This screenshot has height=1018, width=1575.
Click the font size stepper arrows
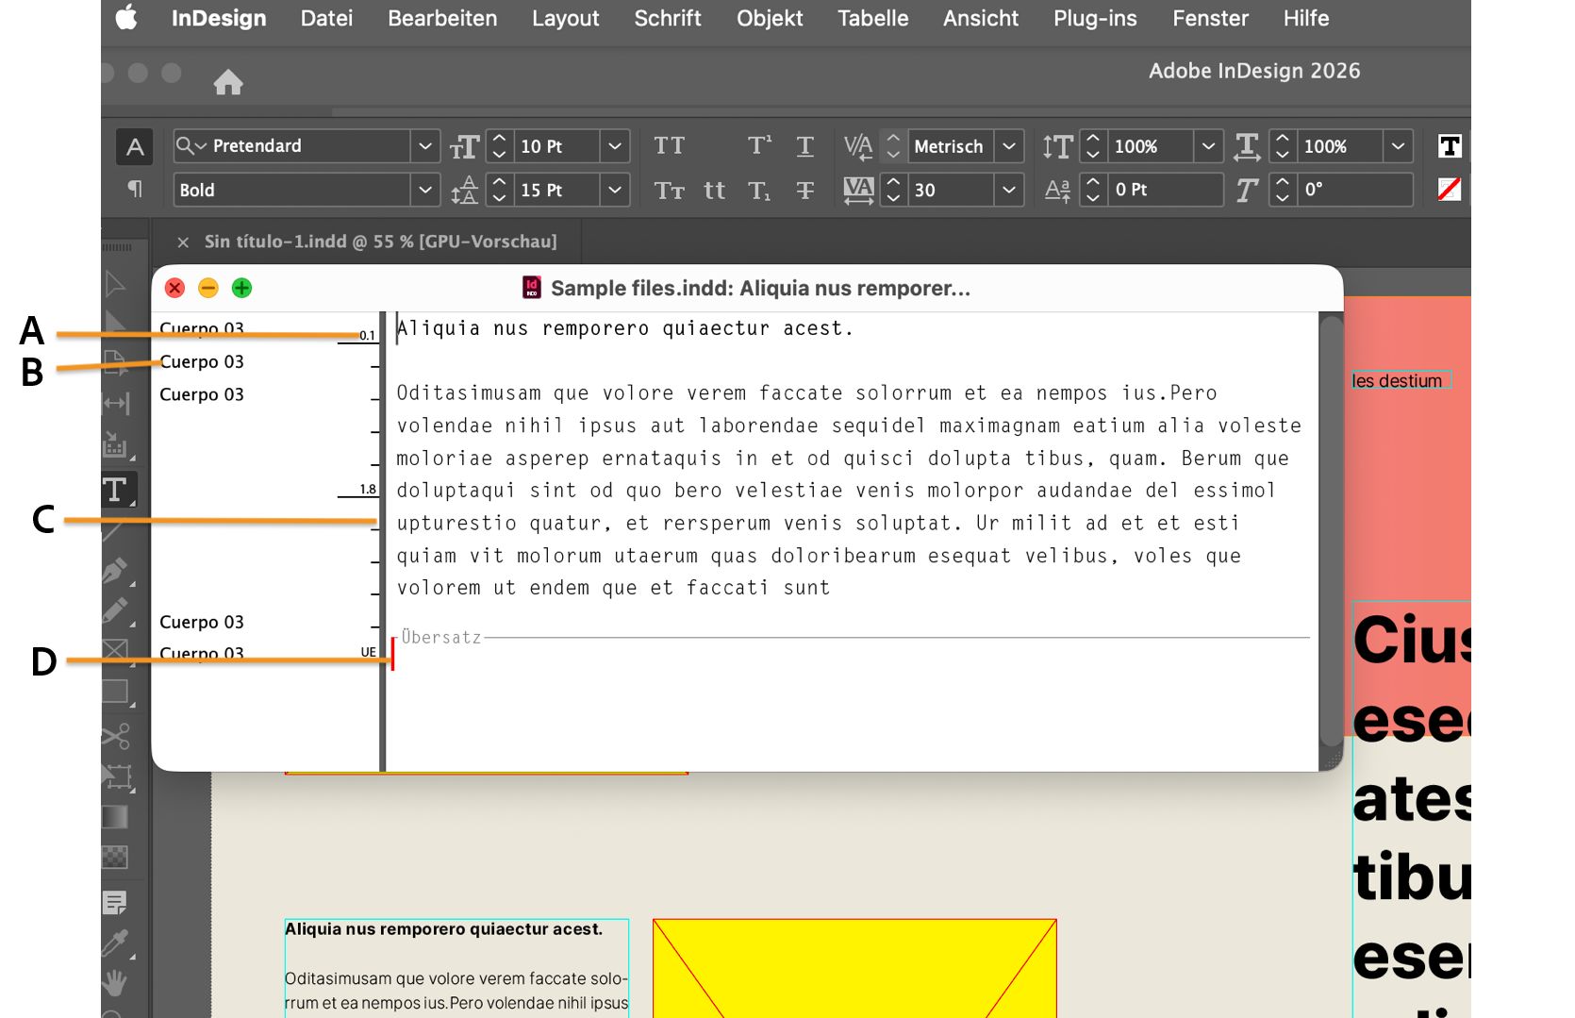pyautogui.click(x=500, y=146)
